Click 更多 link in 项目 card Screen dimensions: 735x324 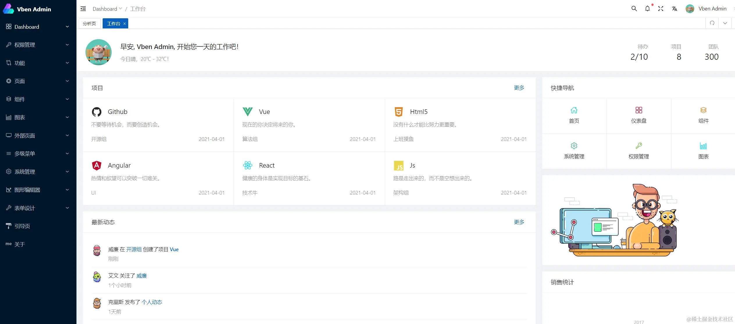pyautogui.click(x=519, y=88)
